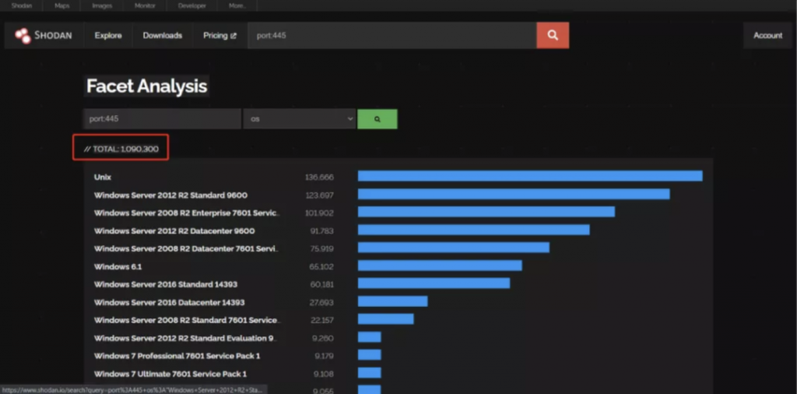Click the count 101,902 value
Viewport: 797px width, 394px height.
coord(319,213)
